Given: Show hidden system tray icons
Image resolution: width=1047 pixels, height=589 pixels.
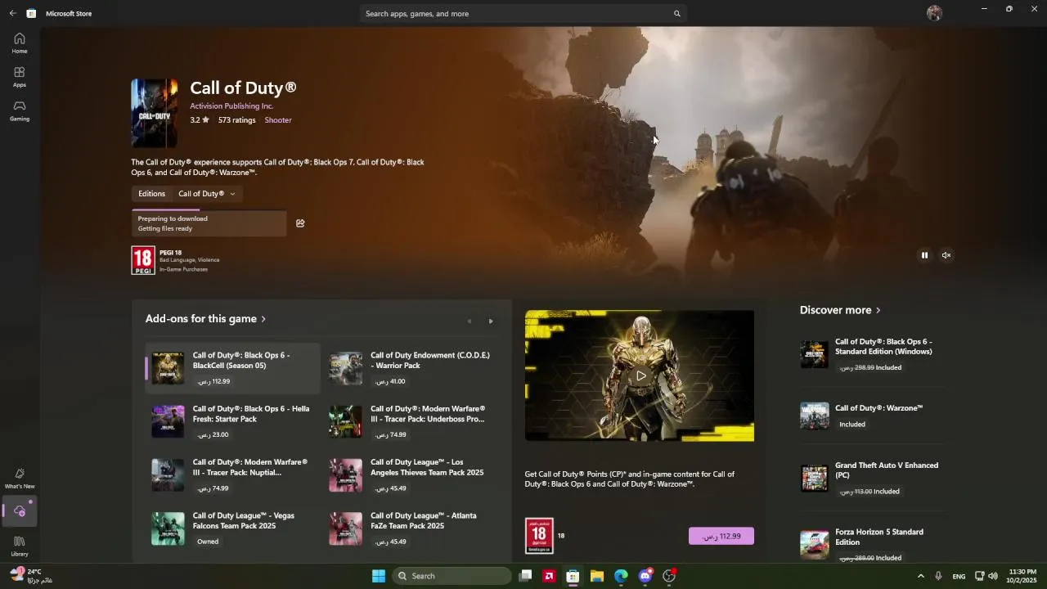Looking at the screenshot, I should tap(920, 576).
